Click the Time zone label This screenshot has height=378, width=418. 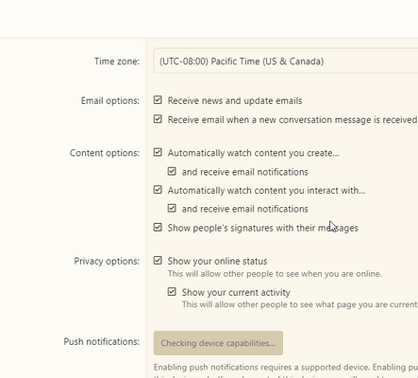tap(117, 61)
